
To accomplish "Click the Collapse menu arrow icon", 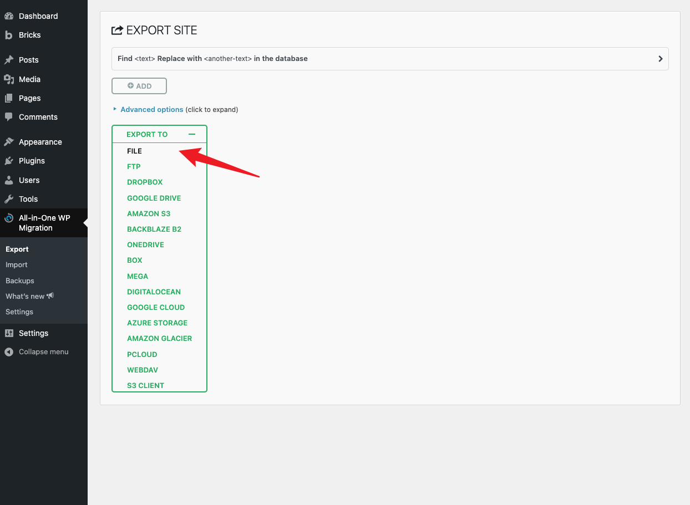I will click(x=9, y=352).
